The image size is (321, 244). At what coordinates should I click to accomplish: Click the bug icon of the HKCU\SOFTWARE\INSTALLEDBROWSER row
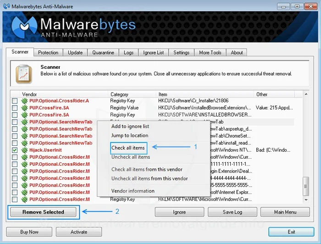24,115
